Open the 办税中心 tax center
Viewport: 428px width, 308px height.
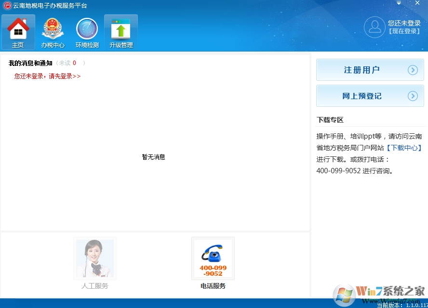coord(52,32)
